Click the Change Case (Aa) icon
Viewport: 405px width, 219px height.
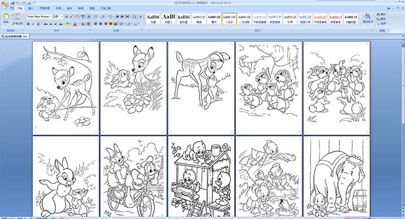click(x=61, y=24)
